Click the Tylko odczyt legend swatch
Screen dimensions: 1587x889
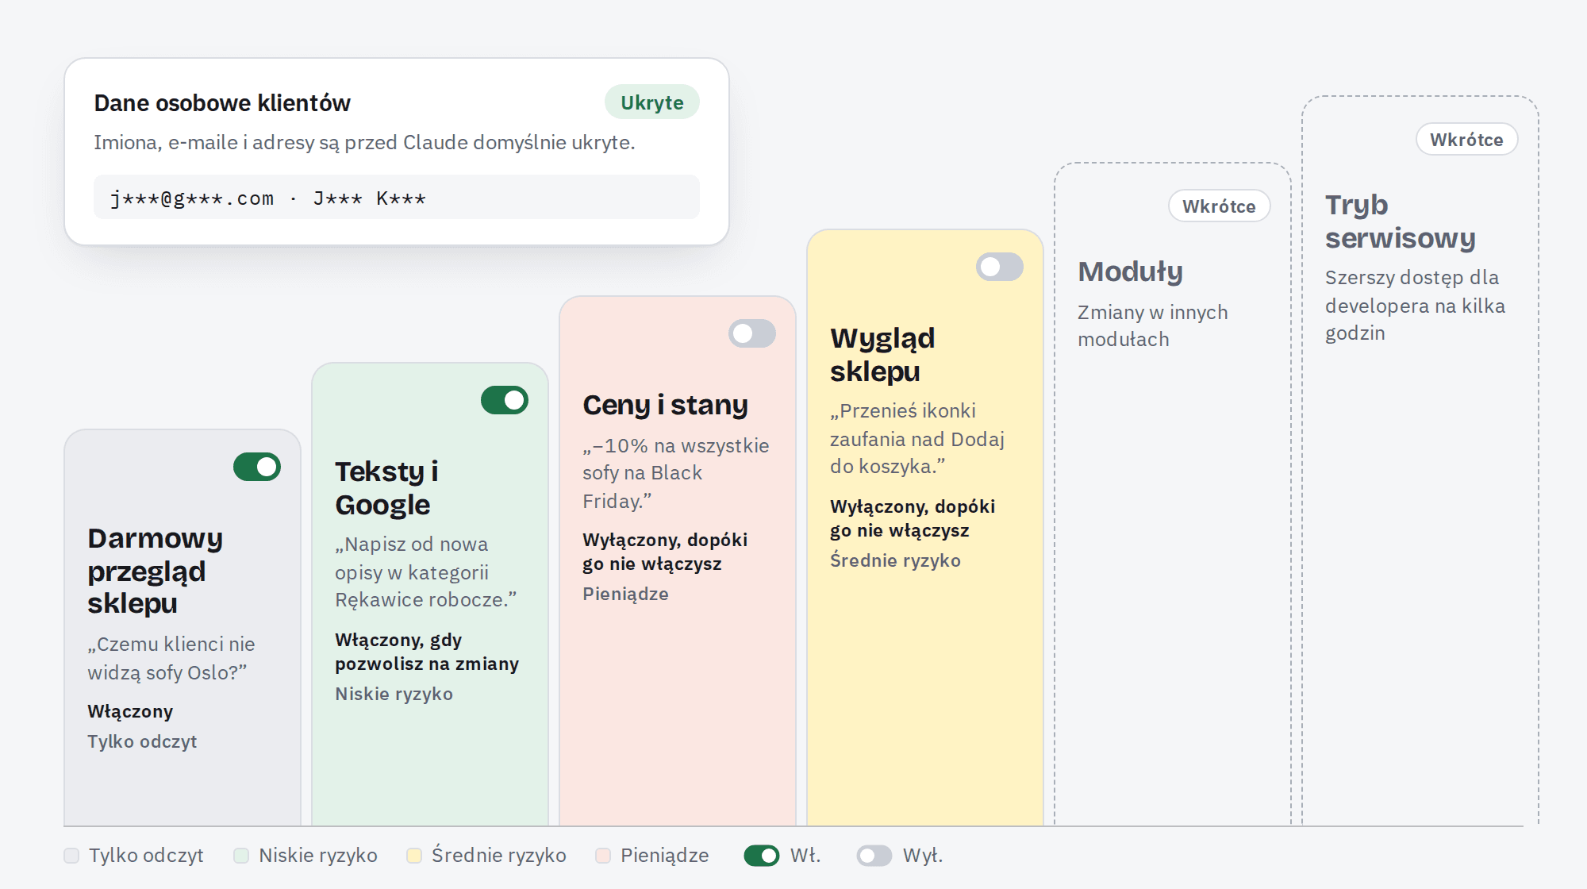click(x=71, y=856)
